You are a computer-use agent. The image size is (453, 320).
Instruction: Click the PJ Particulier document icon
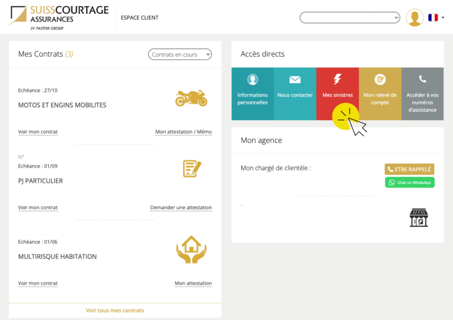point(192,169)
